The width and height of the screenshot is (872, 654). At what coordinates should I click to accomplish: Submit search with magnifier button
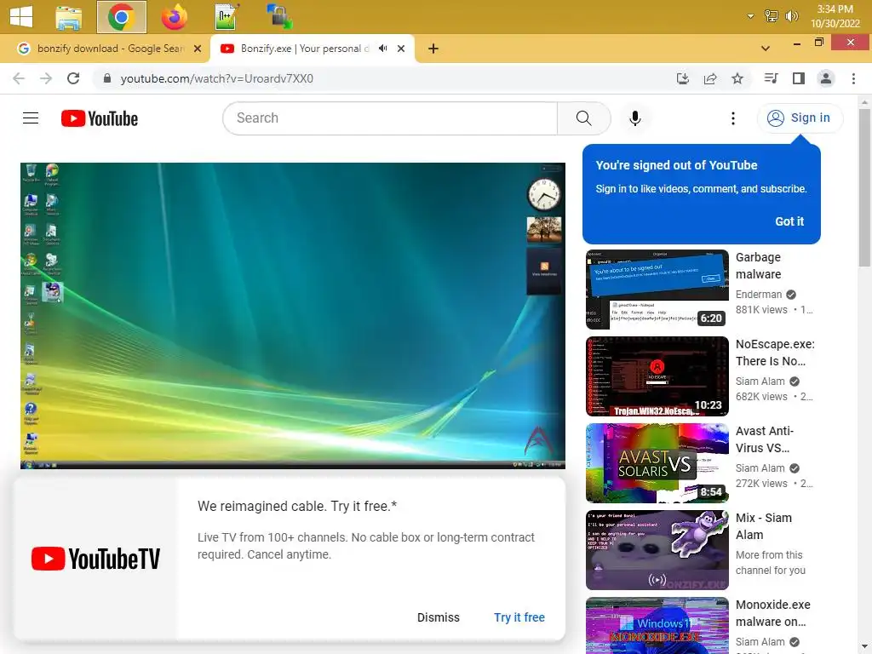tap(584, 118)
